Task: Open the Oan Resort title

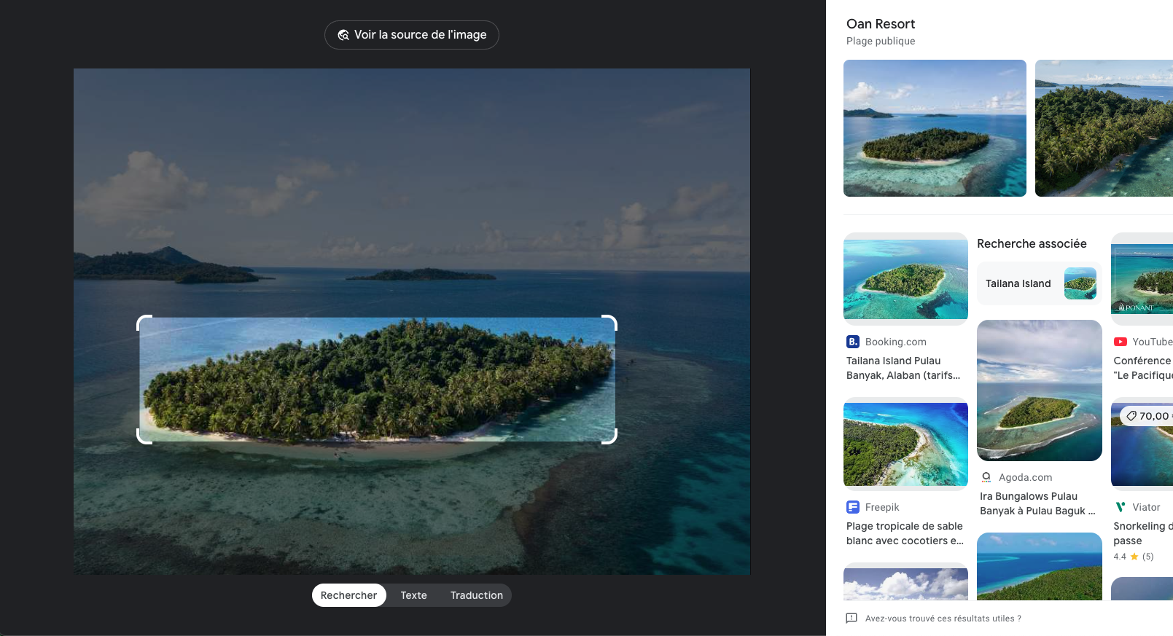Action: click(881, 24)
